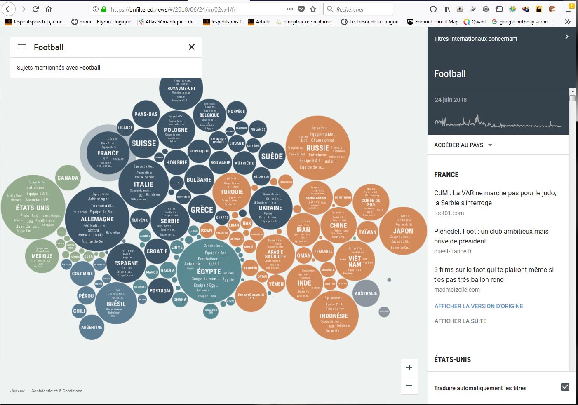The width and height of the screenshot is (578, 405).
Task: Go to the browser home page
Action: [x=49, y=9]
